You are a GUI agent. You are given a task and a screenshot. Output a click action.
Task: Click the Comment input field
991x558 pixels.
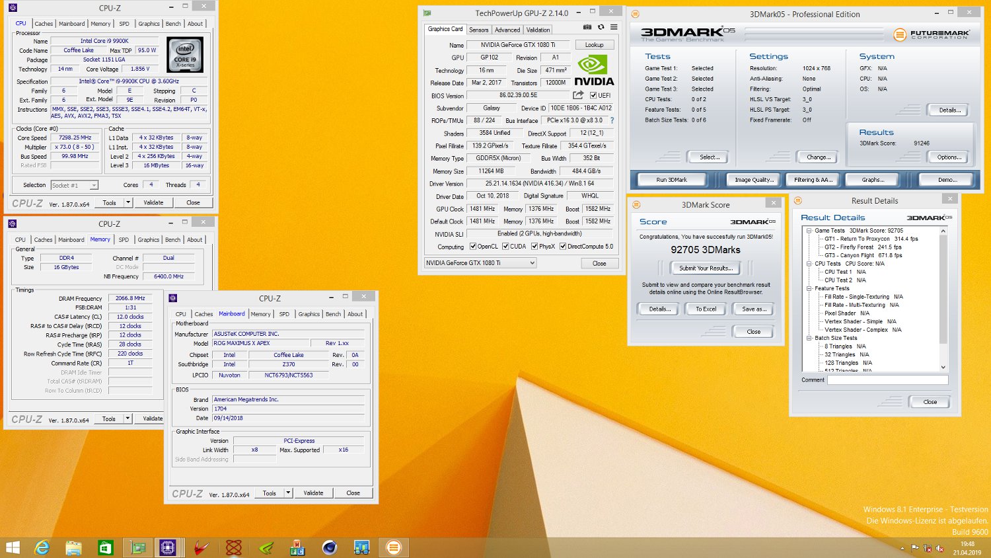click(888, 379)
